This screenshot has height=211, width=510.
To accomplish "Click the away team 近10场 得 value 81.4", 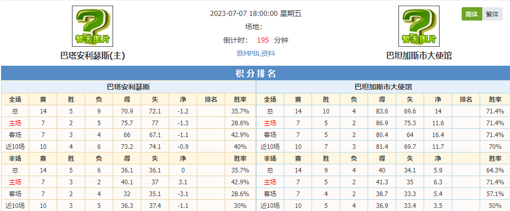I will [382, 147].
